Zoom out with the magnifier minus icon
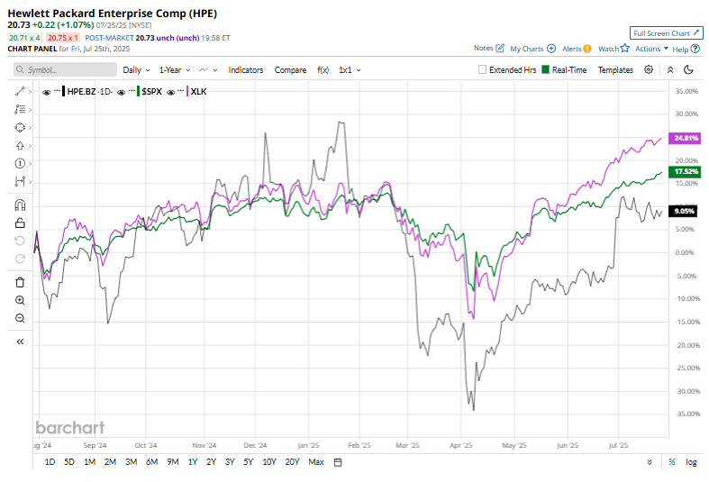 tap(20, 318)
